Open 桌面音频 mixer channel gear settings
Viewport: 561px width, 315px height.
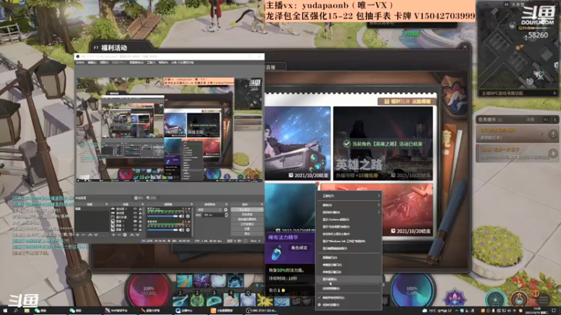pos(188,230)
